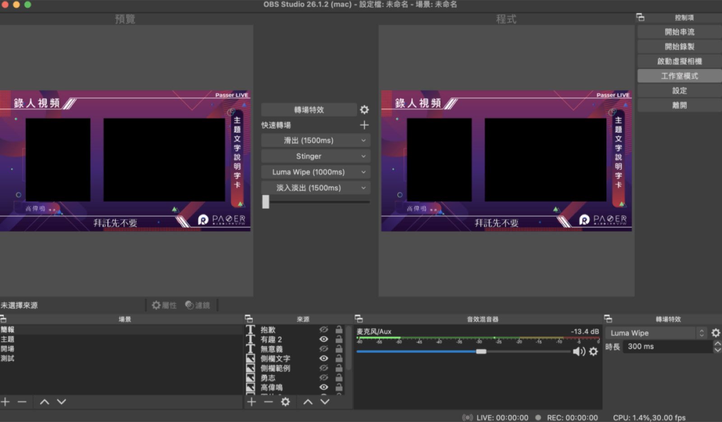Open transition settings gear beside 轉場特效 button
722x422 pixels.
pos(364,110)
